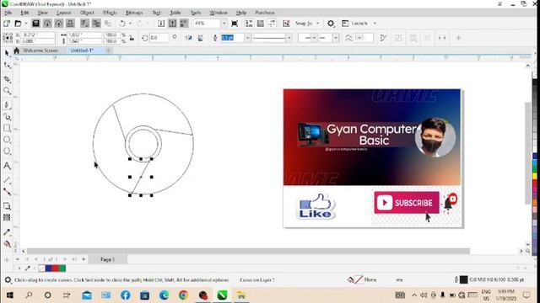Viewport: 540px width, 303px height.
Task: Switch to the Welcome Screen tab
Action: click(x=40, y=50)
